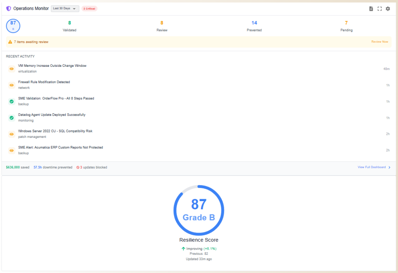
Task: Click the warning triangle in the review banner
Action: tap(10, 42)
